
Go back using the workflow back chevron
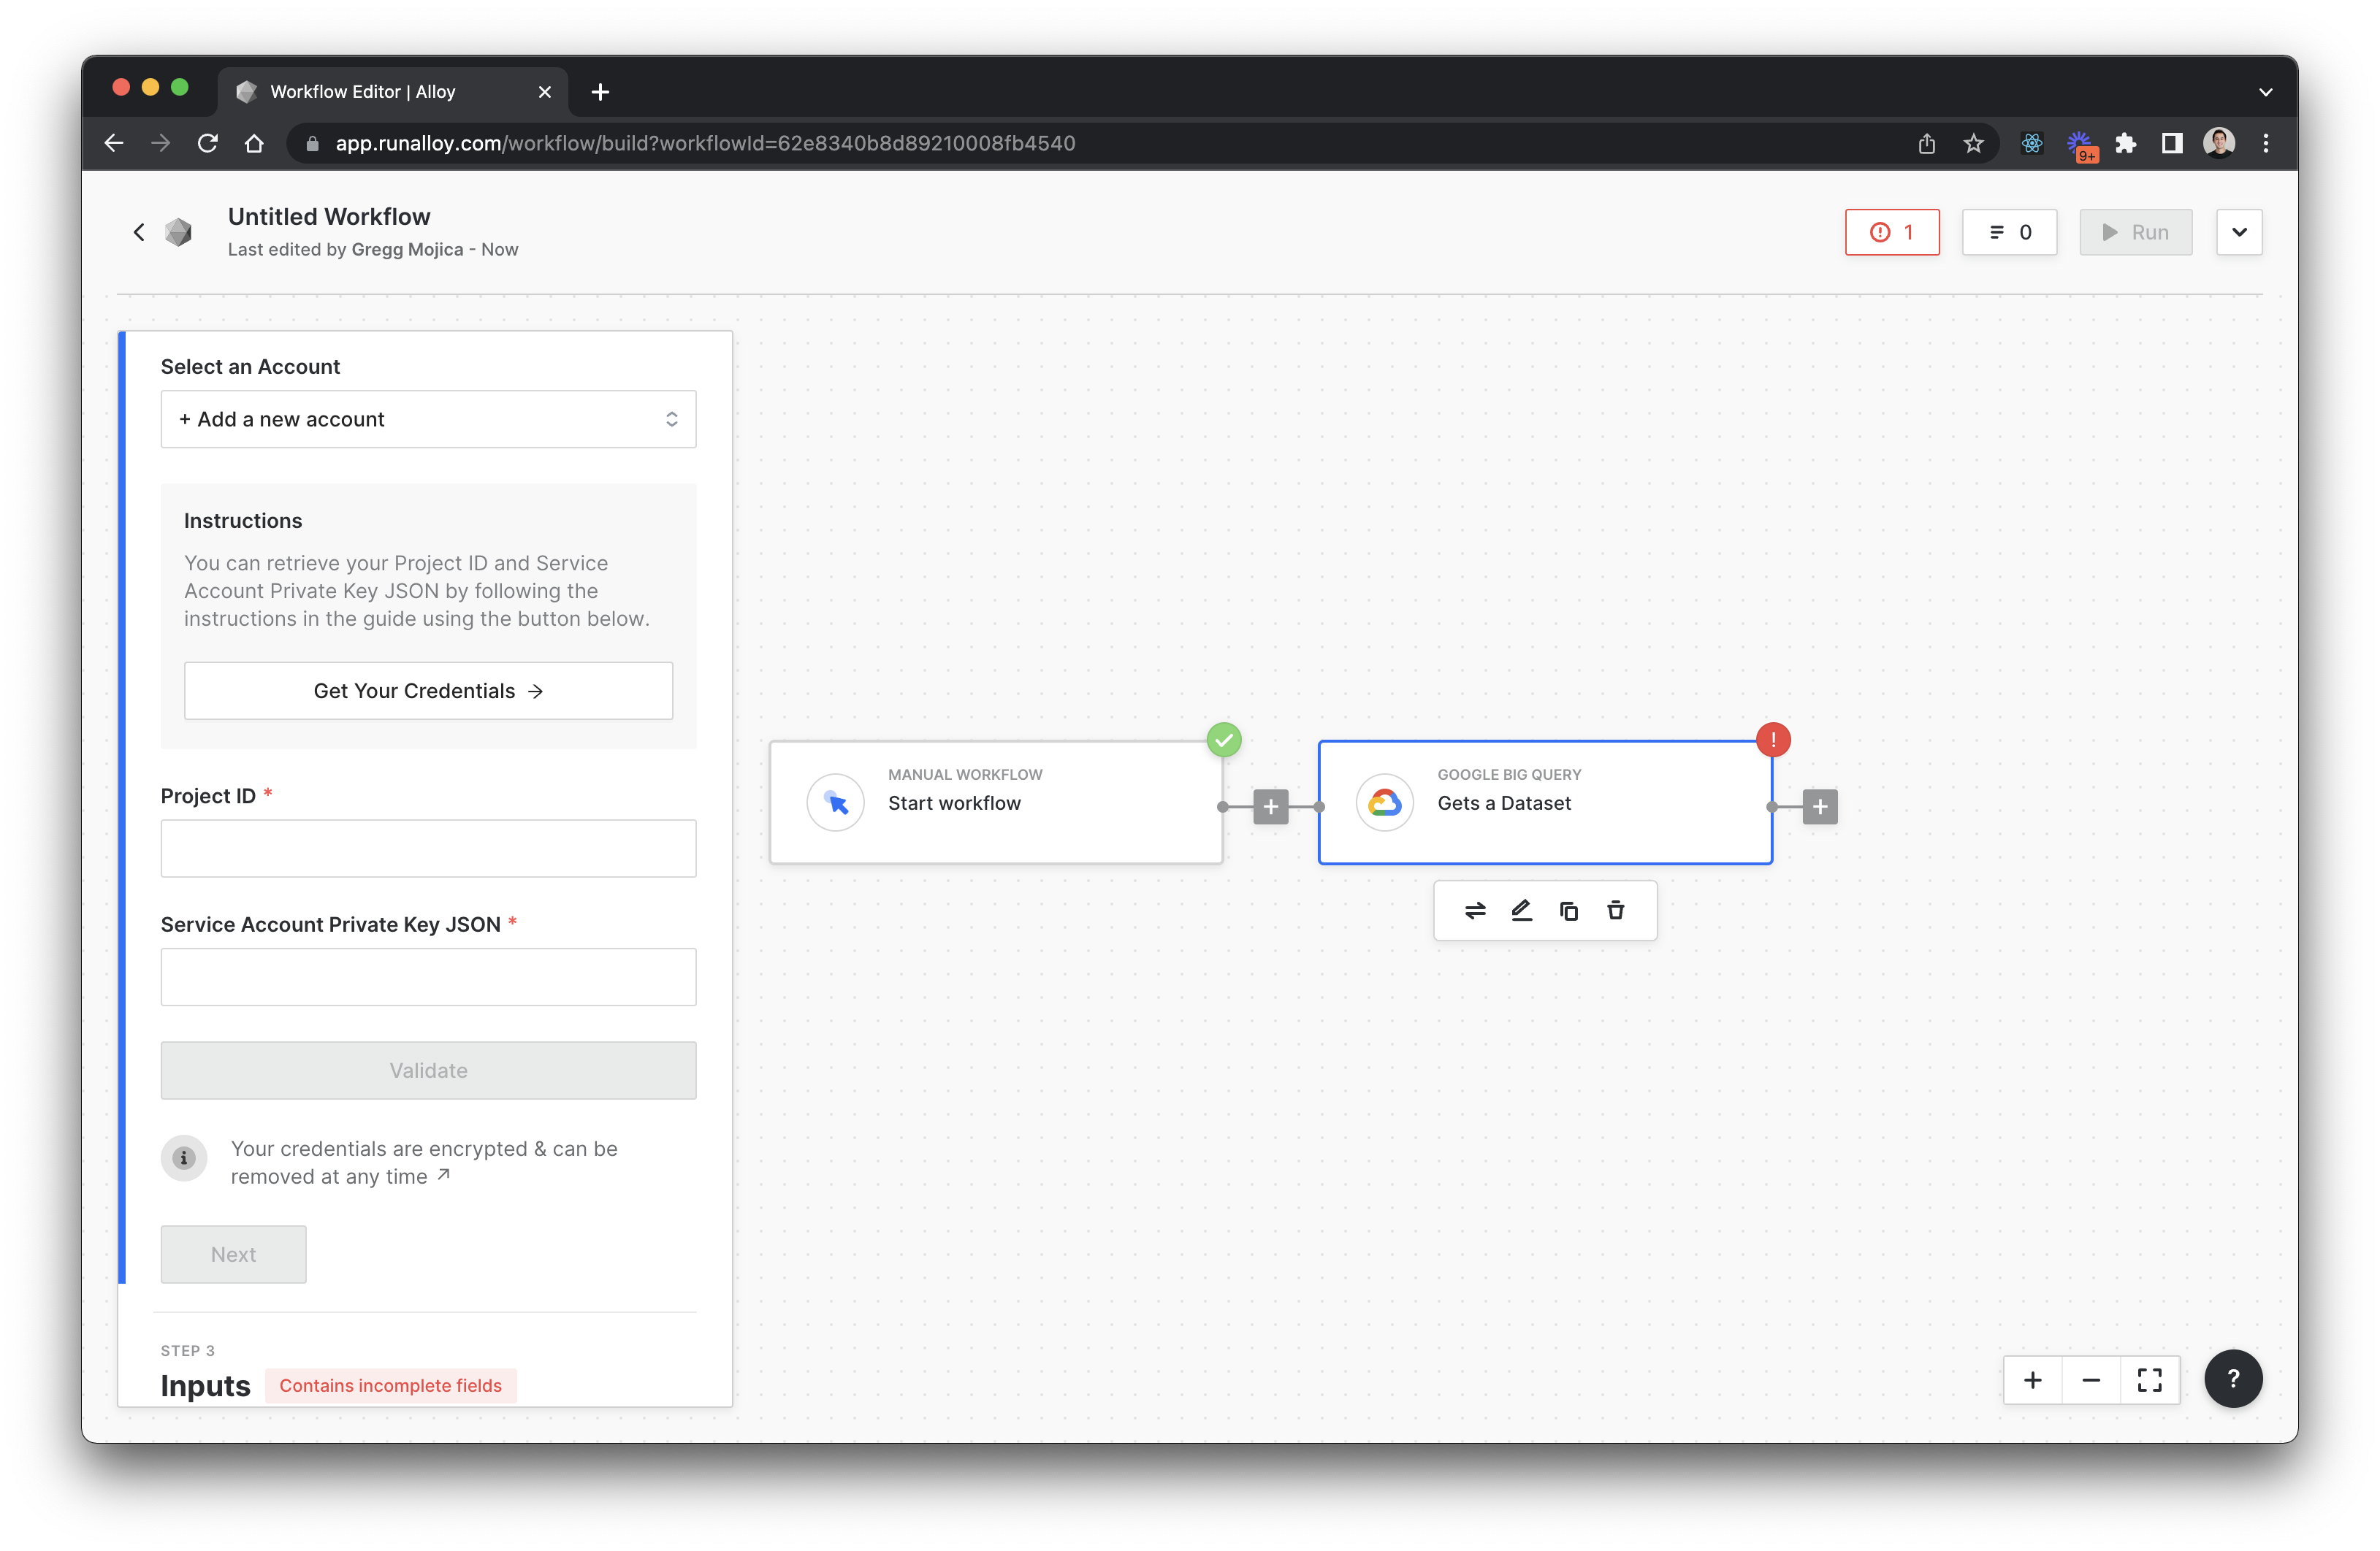pos(139,232)
